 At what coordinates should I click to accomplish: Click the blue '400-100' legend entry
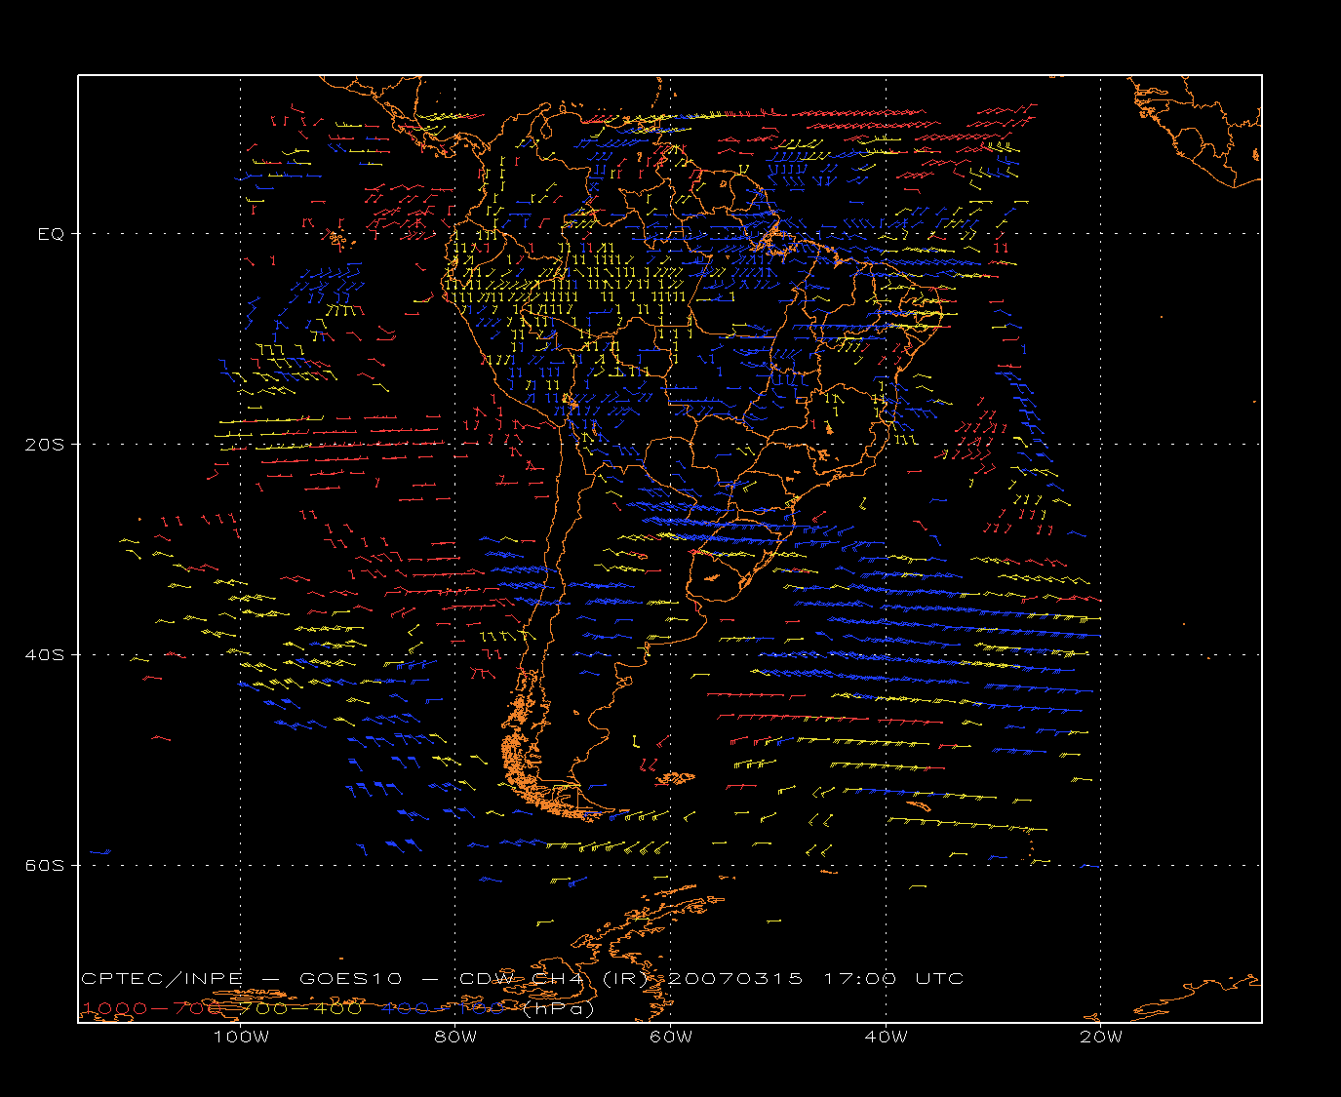(x=444, y=1008)
